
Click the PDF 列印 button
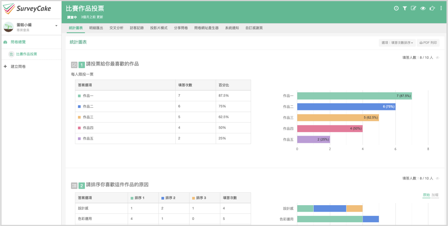point(428,43)
